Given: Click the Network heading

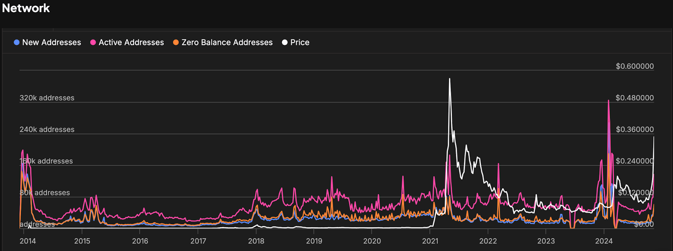Looking at the screenshot, I should pyautogui.click(x=26, y=8).
